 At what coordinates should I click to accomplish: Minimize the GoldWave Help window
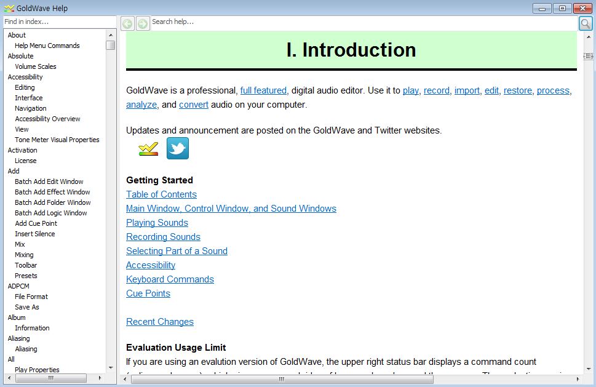[542, 8]
